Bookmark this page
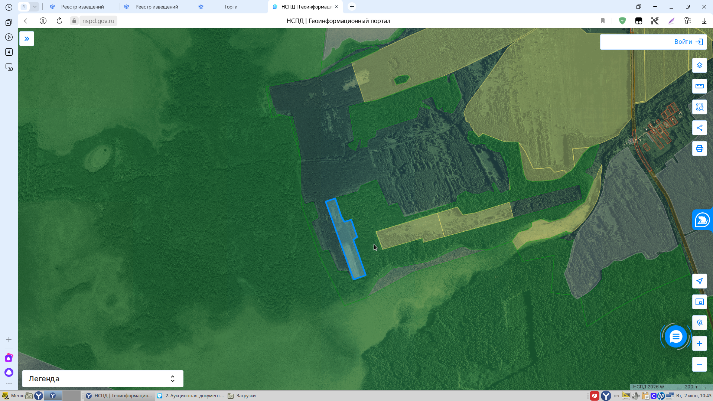Screen dimensions: 713x401 tap(603, 21)
